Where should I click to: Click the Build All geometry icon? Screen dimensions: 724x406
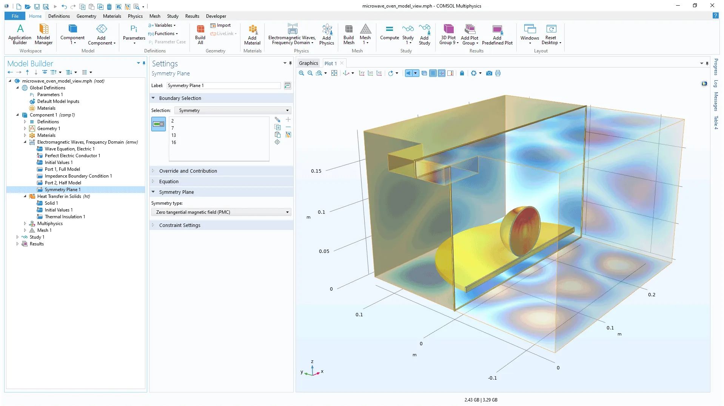(x=200, y=34)
